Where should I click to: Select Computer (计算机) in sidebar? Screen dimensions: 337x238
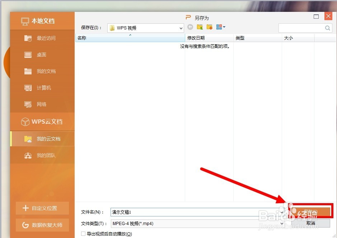(x=42, y=88)
